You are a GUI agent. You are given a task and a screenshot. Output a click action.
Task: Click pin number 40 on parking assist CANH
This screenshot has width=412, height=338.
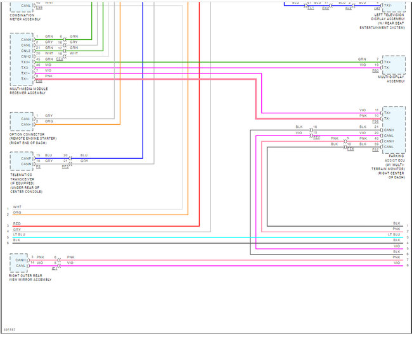coord(377,138)
